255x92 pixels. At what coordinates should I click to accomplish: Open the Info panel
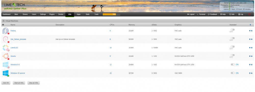coord(232,14)
